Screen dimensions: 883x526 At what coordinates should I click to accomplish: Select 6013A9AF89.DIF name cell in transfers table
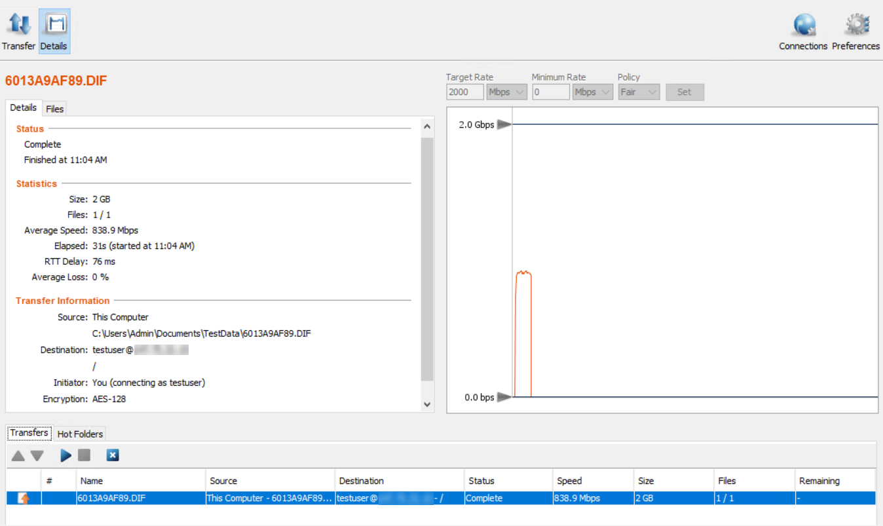tap(141, 498)
